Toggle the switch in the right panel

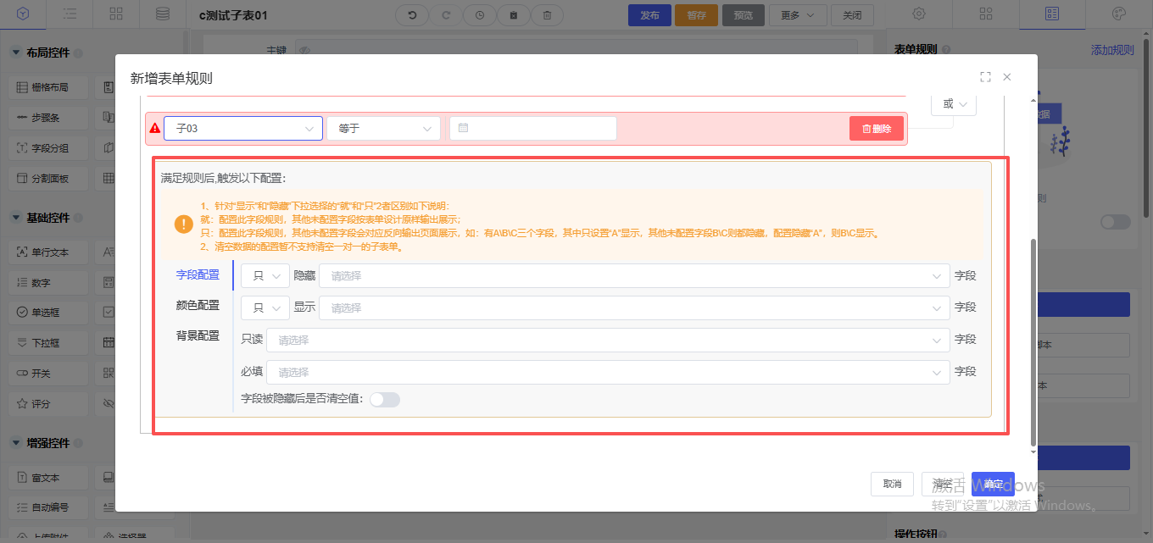click(x=1115, y=222)
